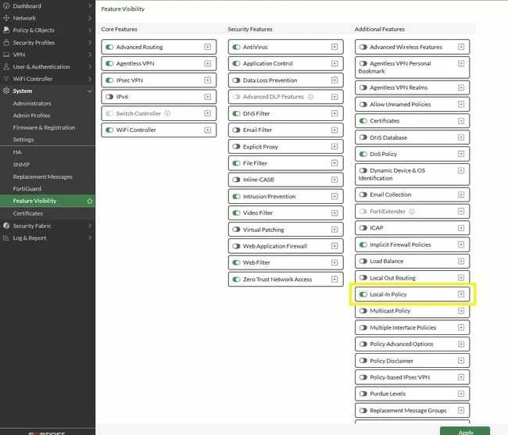
Task: Click the info icon beside FortiExtender
Action: [x=412, y=212]
